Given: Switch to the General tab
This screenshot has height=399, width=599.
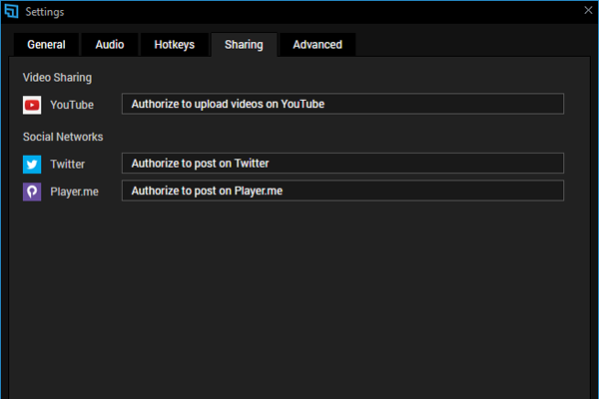Looking at the screenshot, I should (x=46, y=45).
